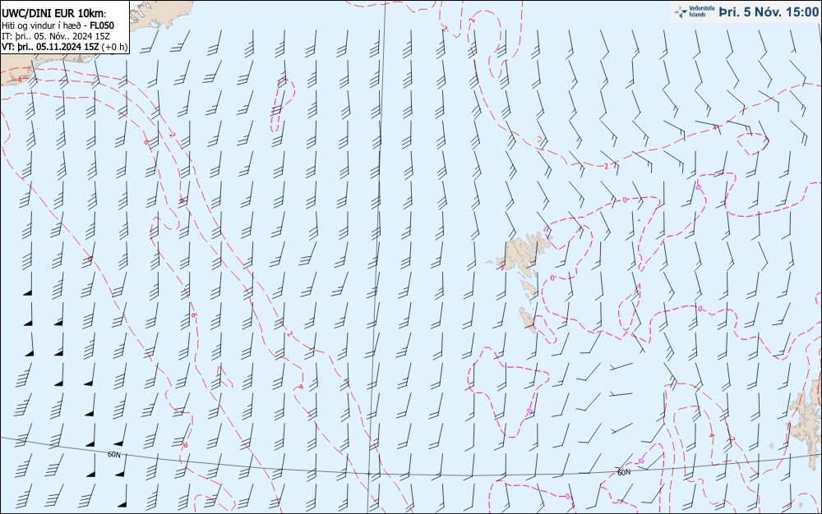Image resolution: width=822 pixels, height=514 pixels.
Task: Click the 'Þri. 5 Nóv. 15:00' timestamp
Action: [x=769, y=12]
